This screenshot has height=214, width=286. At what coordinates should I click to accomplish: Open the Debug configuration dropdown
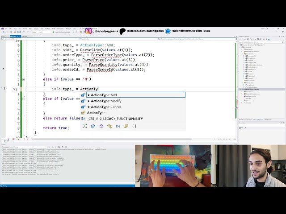click(x=35, y=32)
